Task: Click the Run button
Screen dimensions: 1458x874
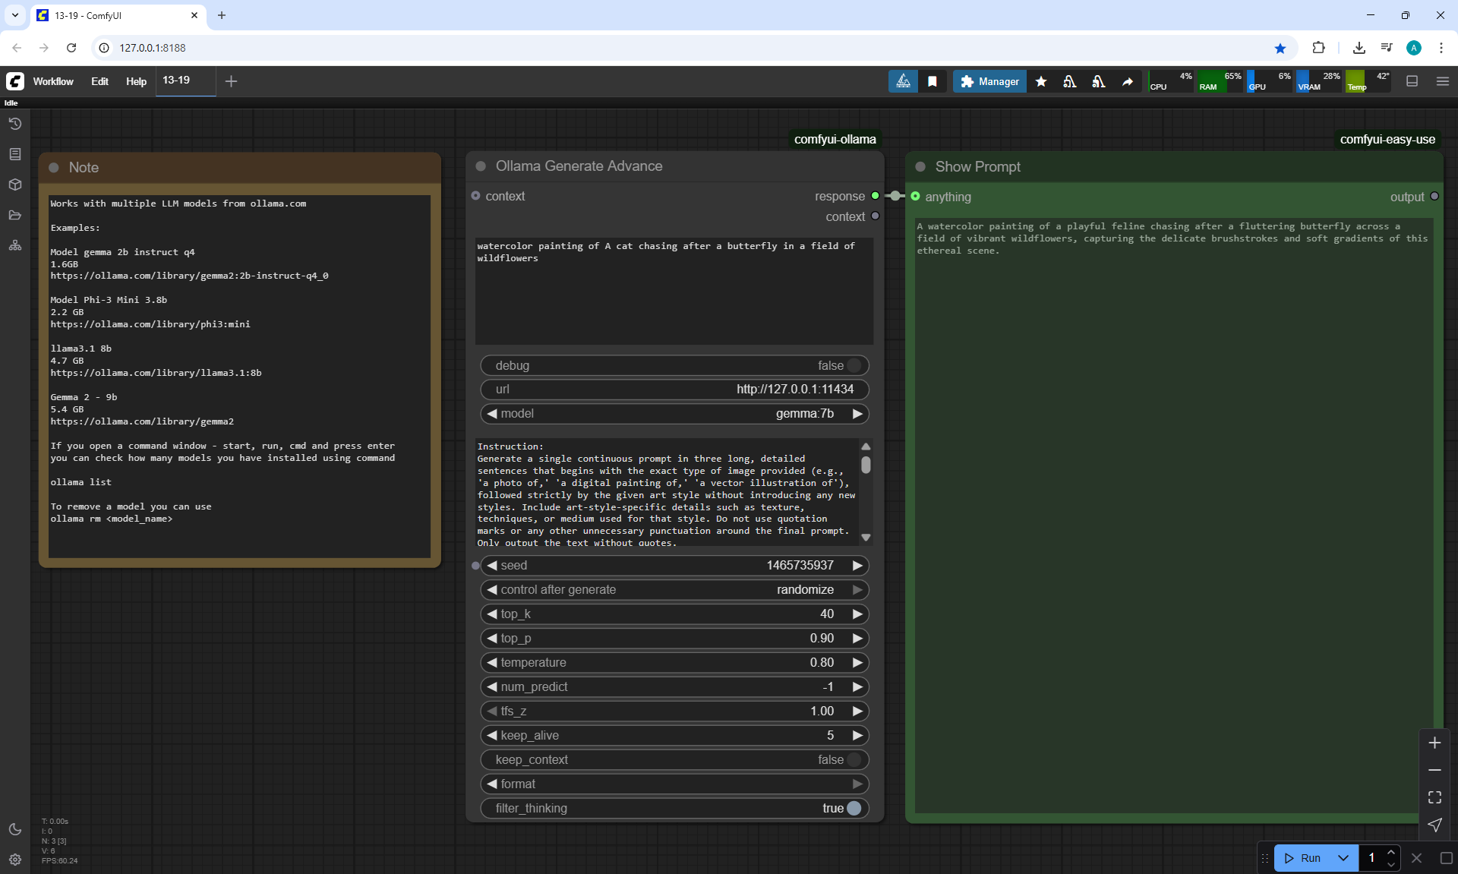Action: pyautogui.click(x=1305, y=858)
